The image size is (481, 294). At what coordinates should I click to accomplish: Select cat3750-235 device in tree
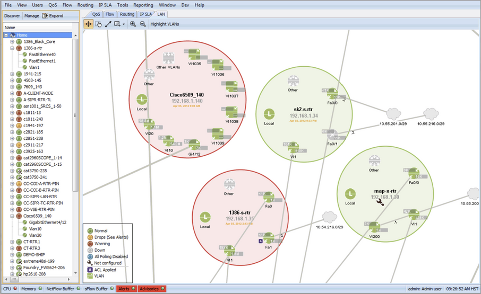(x=35, y=171)
